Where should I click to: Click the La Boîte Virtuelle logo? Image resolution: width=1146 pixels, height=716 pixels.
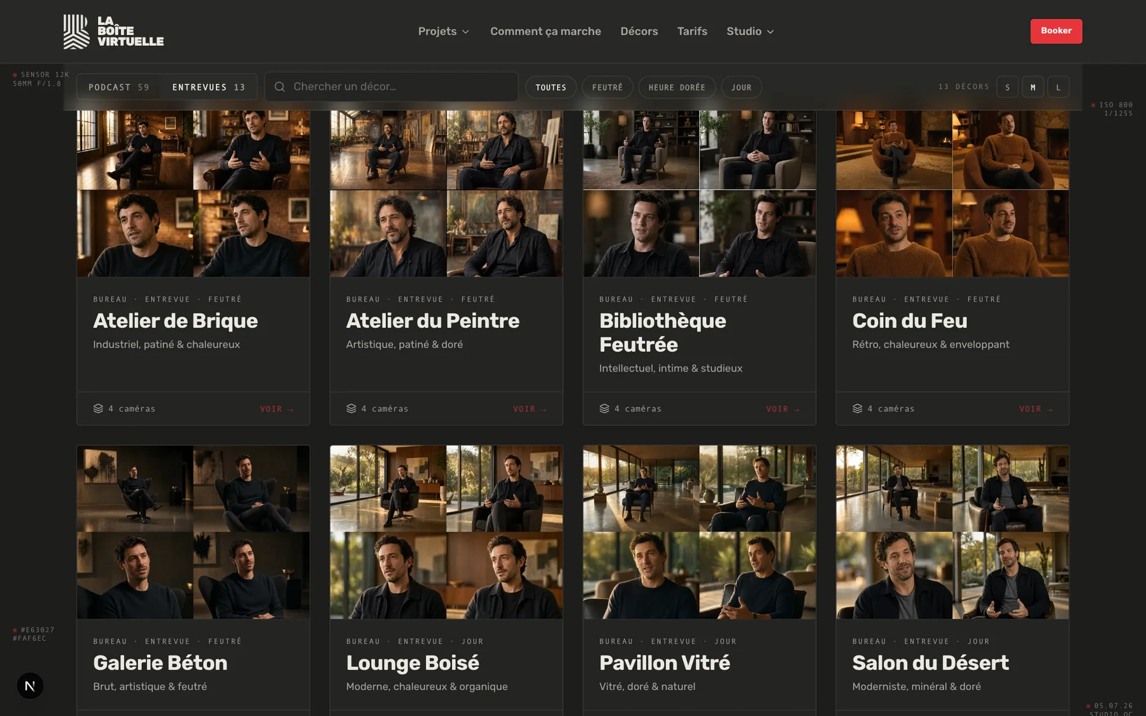pyautogui.click(x=113, y=31)
